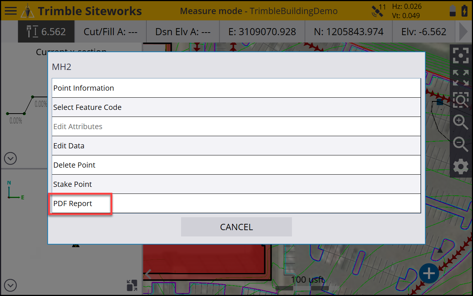
Task: Activate the zoom window tool
Action: click(460, 100)
